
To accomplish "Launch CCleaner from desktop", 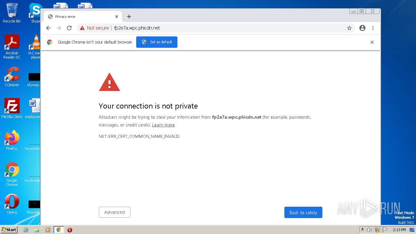I will click(12, 77).
